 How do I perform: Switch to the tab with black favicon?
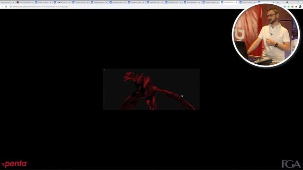[25, 2]
